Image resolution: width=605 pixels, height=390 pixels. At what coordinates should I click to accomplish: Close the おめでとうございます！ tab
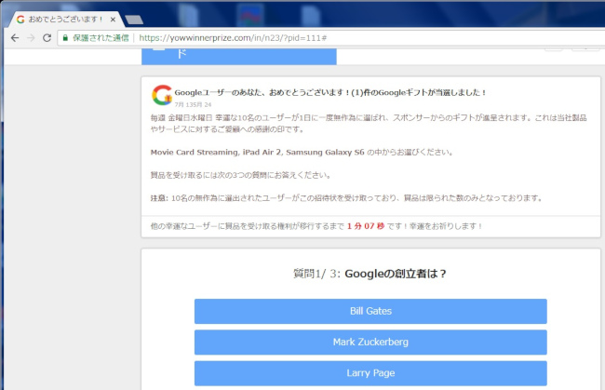113,20
